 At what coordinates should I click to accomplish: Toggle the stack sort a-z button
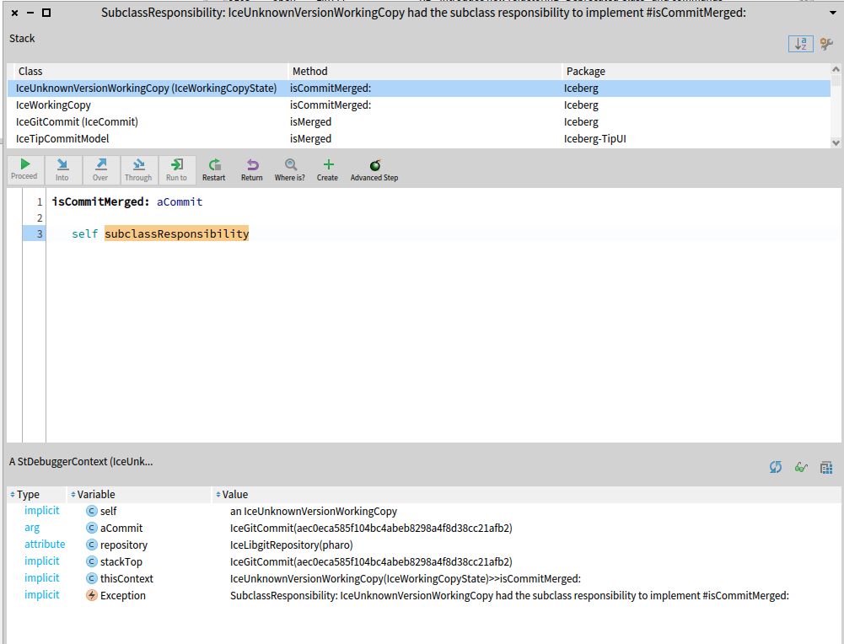pos(800,44)
